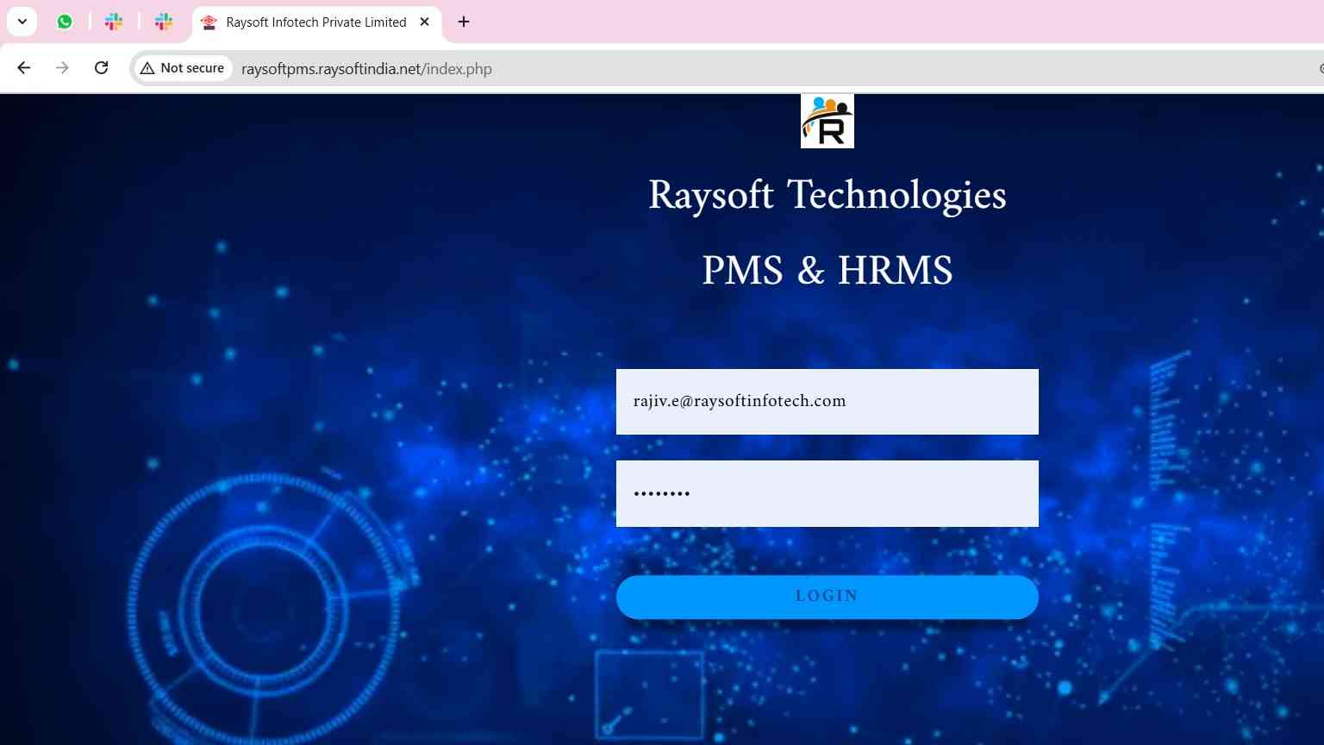Focus the address bar URL
Screen dimensions: 1324x745
(x=366, y=69)
